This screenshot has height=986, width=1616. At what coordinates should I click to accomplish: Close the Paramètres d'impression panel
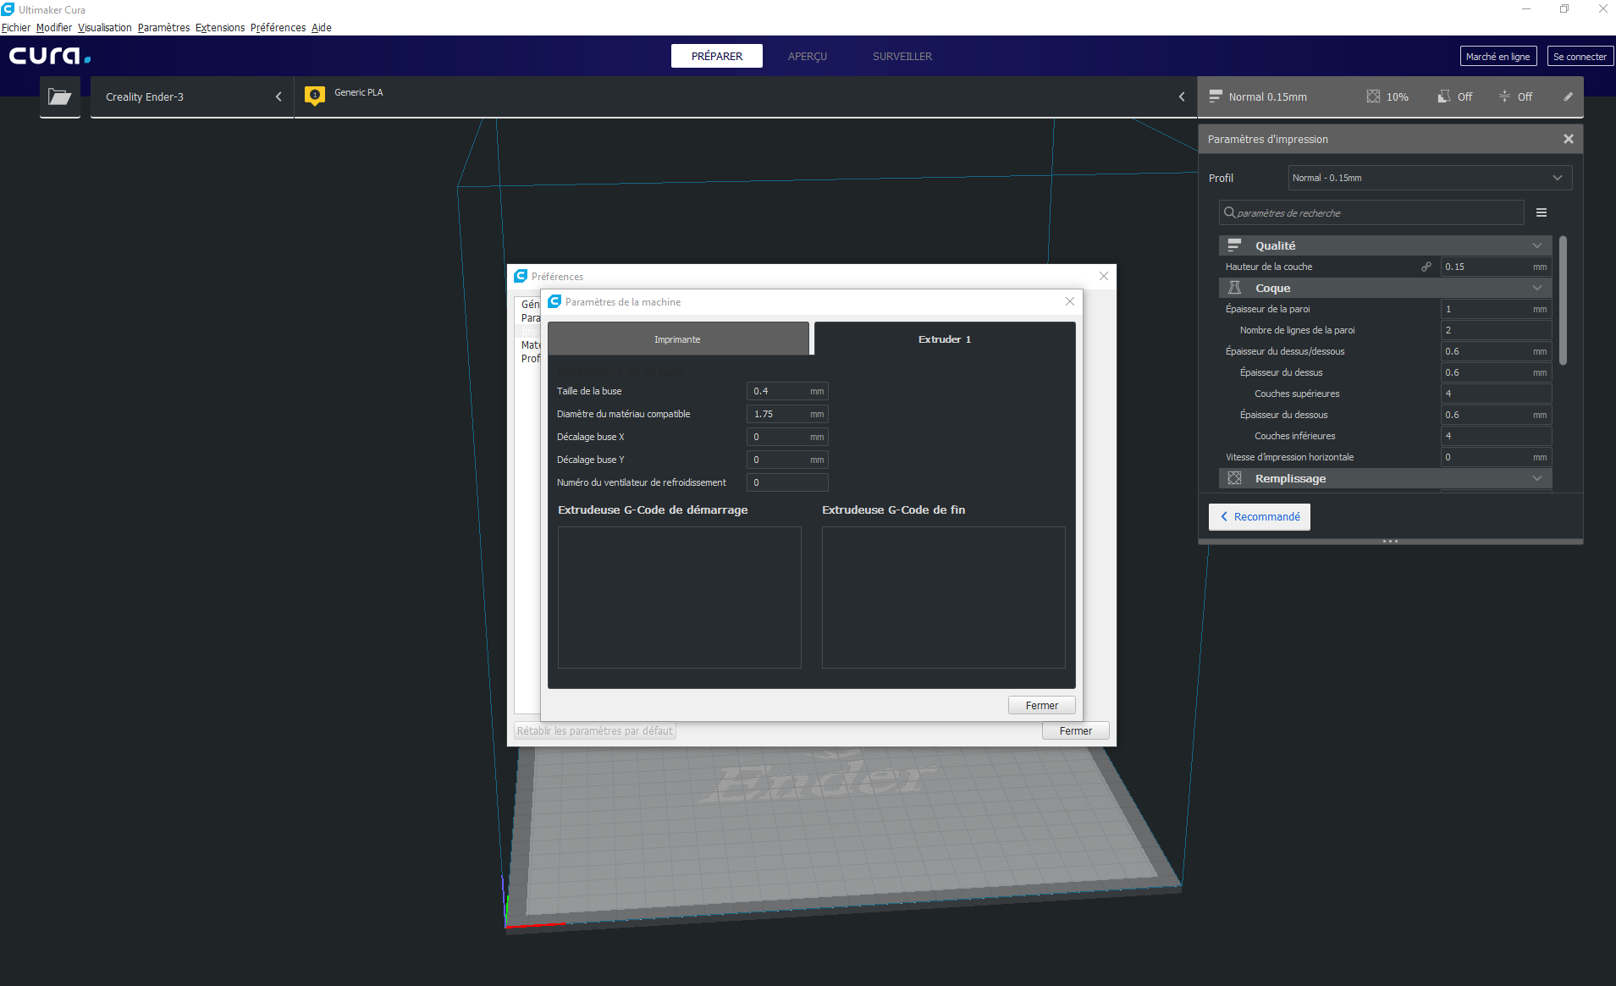click(1569, 139)
